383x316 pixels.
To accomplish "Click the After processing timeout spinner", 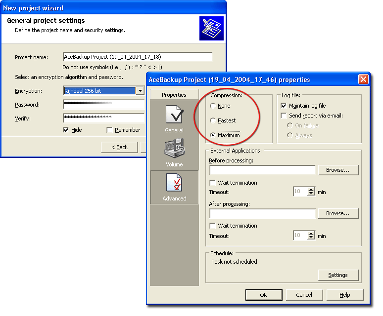I will click(311, 236).
